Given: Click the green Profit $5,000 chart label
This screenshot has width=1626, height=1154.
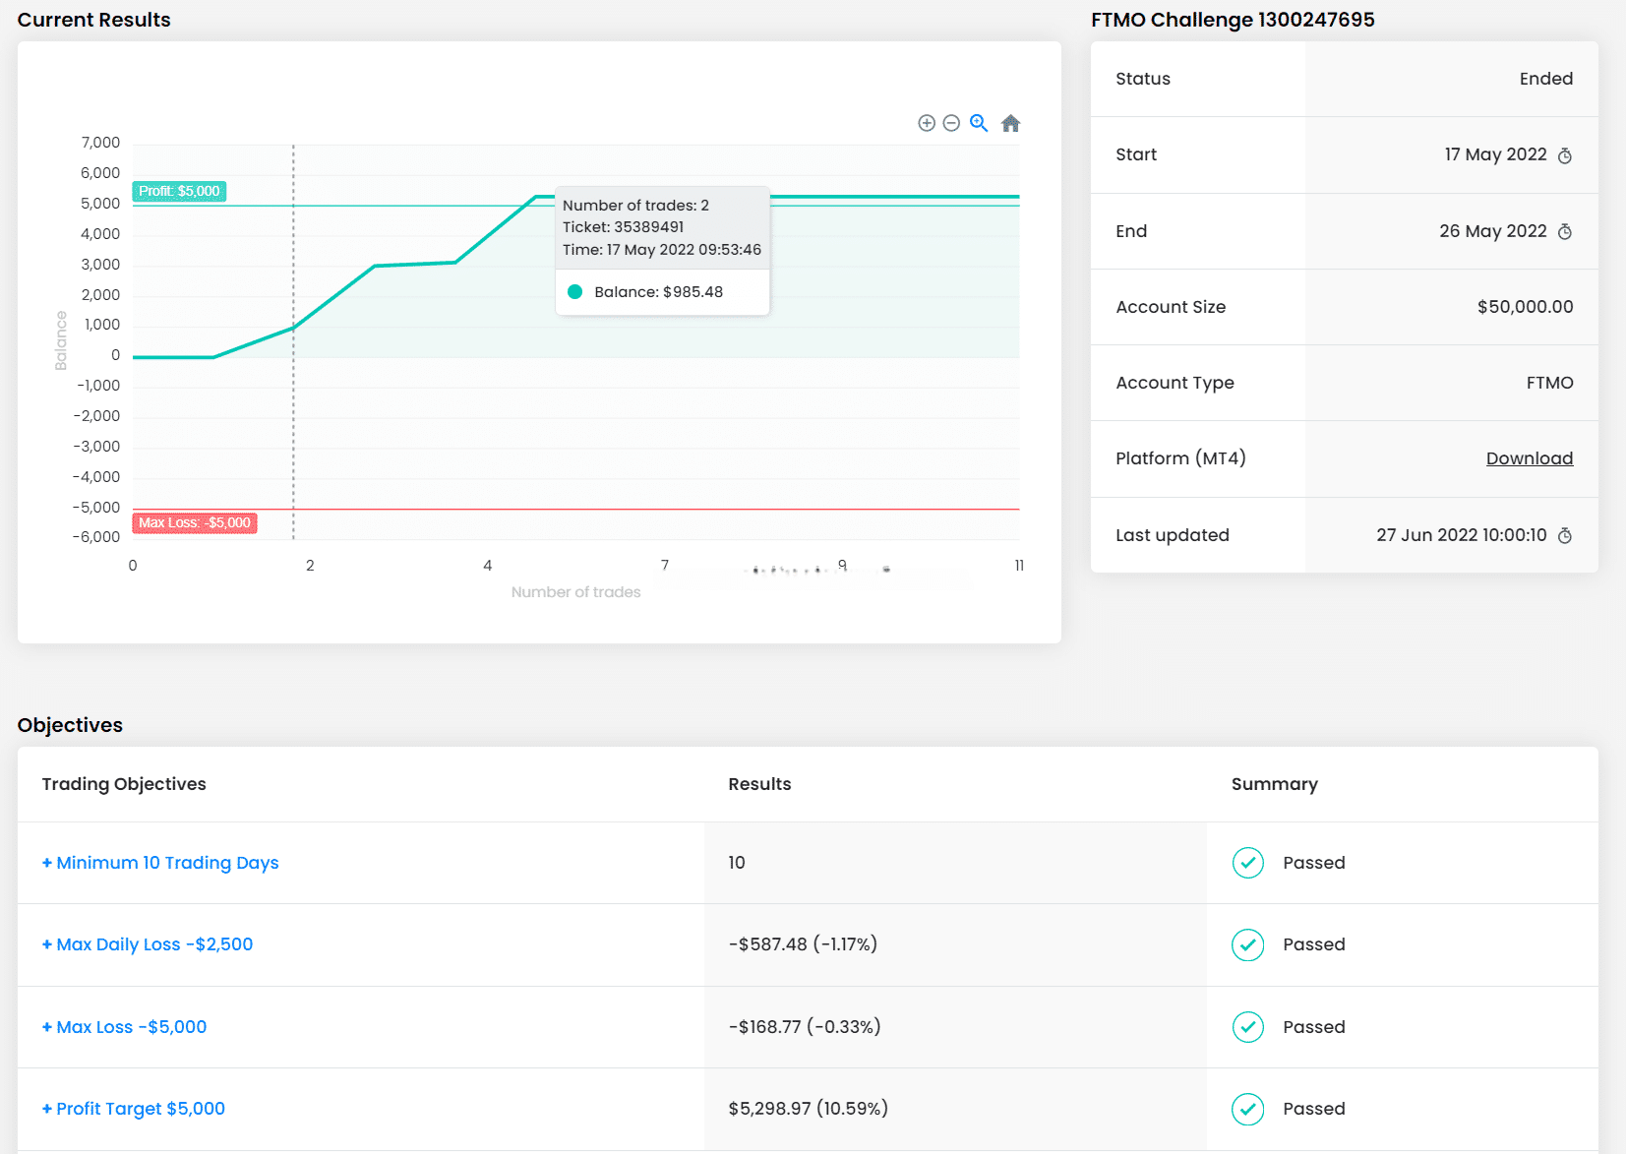Looking at the screenshot, I should (179, 191).
